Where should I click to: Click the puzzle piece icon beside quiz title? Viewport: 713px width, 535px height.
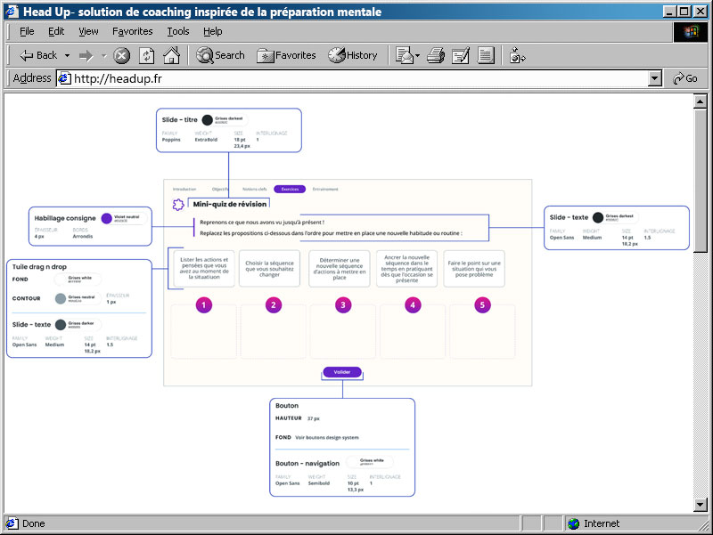coord(178,204)
